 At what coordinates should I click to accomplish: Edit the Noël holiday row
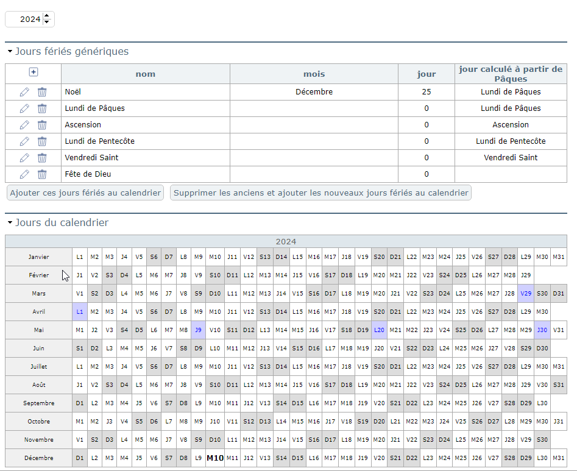pos(24,92)
